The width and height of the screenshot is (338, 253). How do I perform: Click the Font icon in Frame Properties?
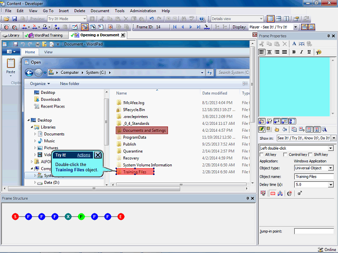(x=294, y=44)
